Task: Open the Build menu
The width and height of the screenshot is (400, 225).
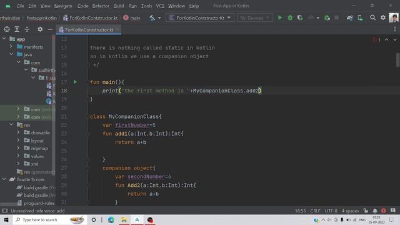Action: point(119,6)
